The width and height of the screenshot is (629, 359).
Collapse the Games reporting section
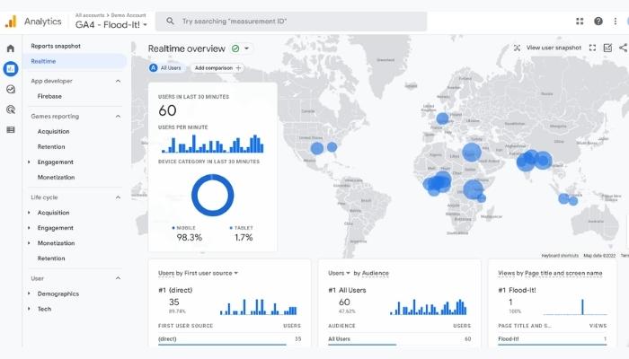coord(118,116)
